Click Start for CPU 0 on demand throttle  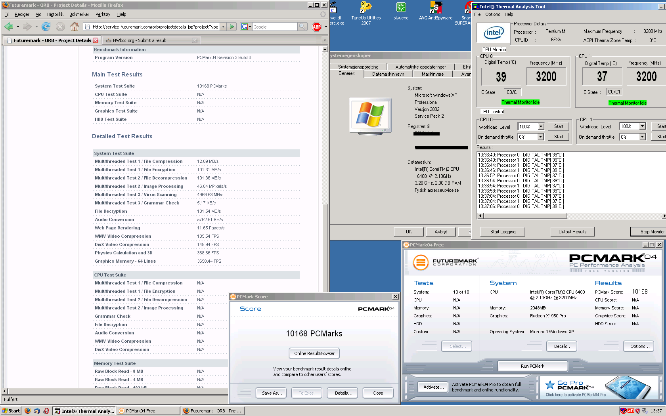559,137
